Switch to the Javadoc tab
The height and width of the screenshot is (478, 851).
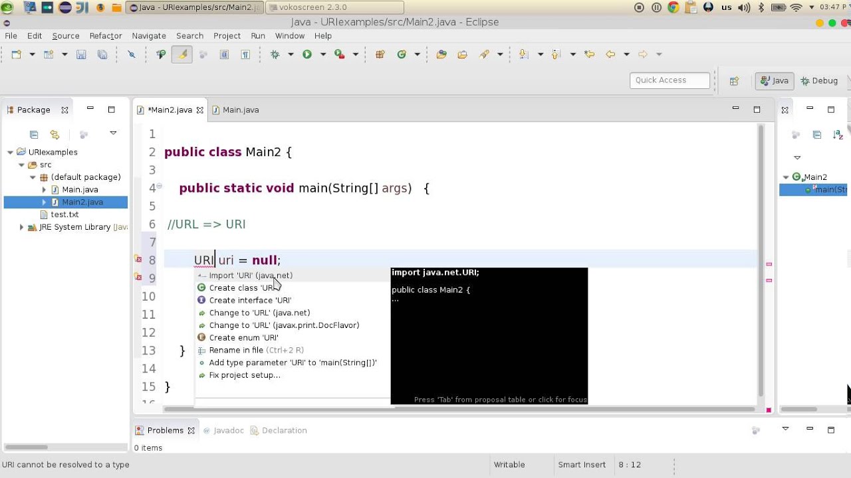point(223,431)
